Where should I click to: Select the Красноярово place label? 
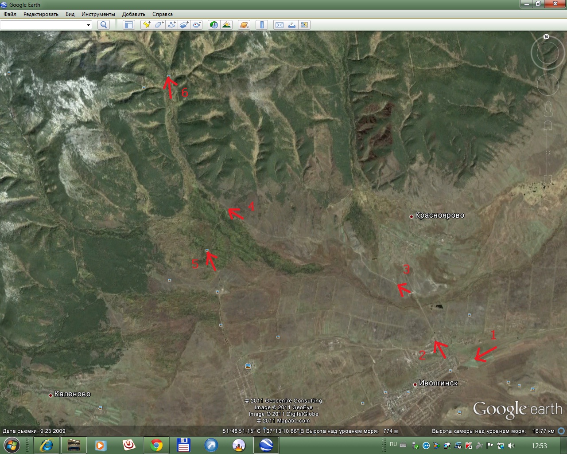pyautogui.click(x=439, y=215)
